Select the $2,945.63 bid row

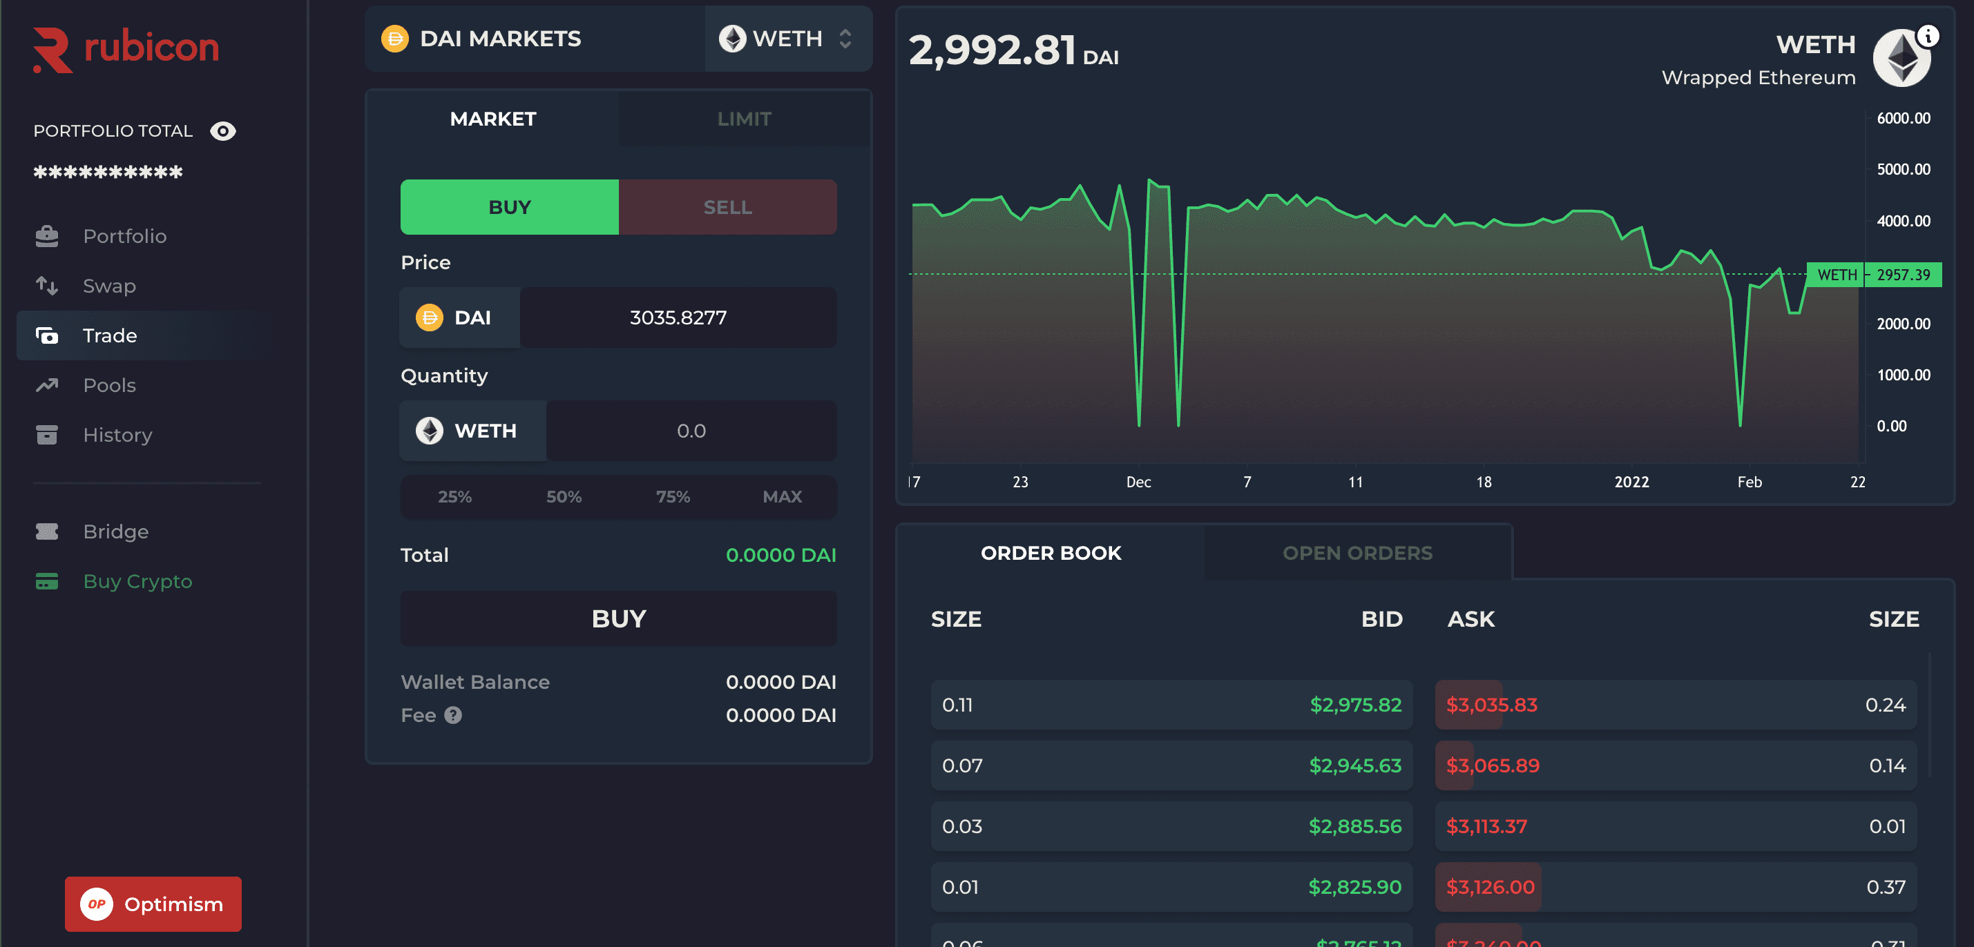pyautogui.click(x=1171, y=765)
